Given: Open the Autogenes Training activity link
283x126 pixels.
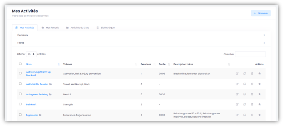Looking at the screenshot, I should tap(37, 94).
